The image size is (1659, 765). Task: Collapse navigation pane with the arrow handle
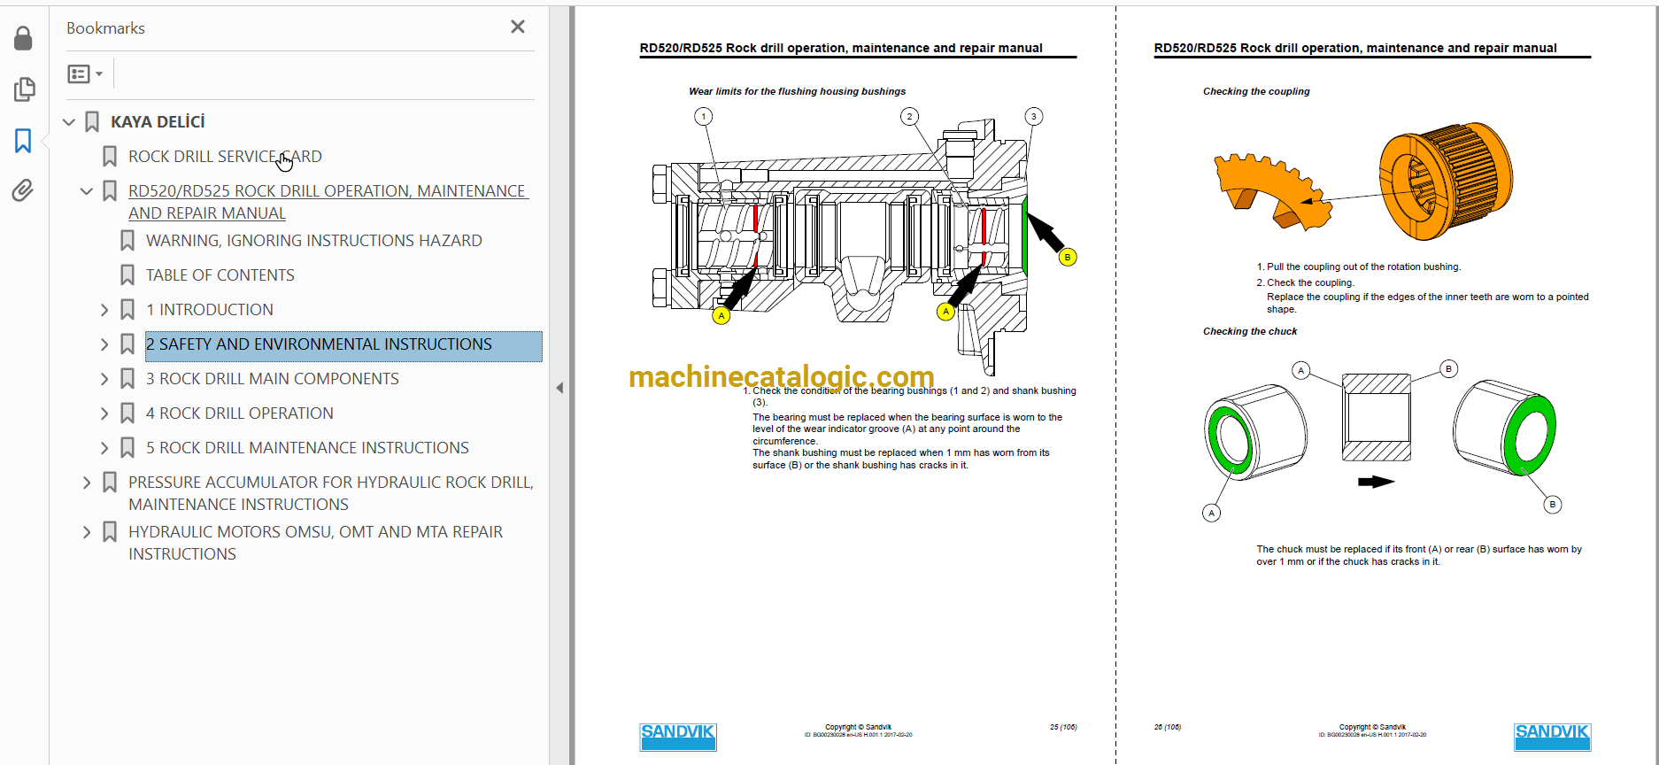coord(559,388)
